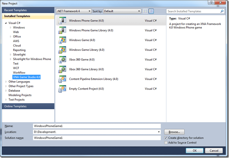Select the Reporting category
The height and width of the screenshot is (158, 229).
pos(19,50)
